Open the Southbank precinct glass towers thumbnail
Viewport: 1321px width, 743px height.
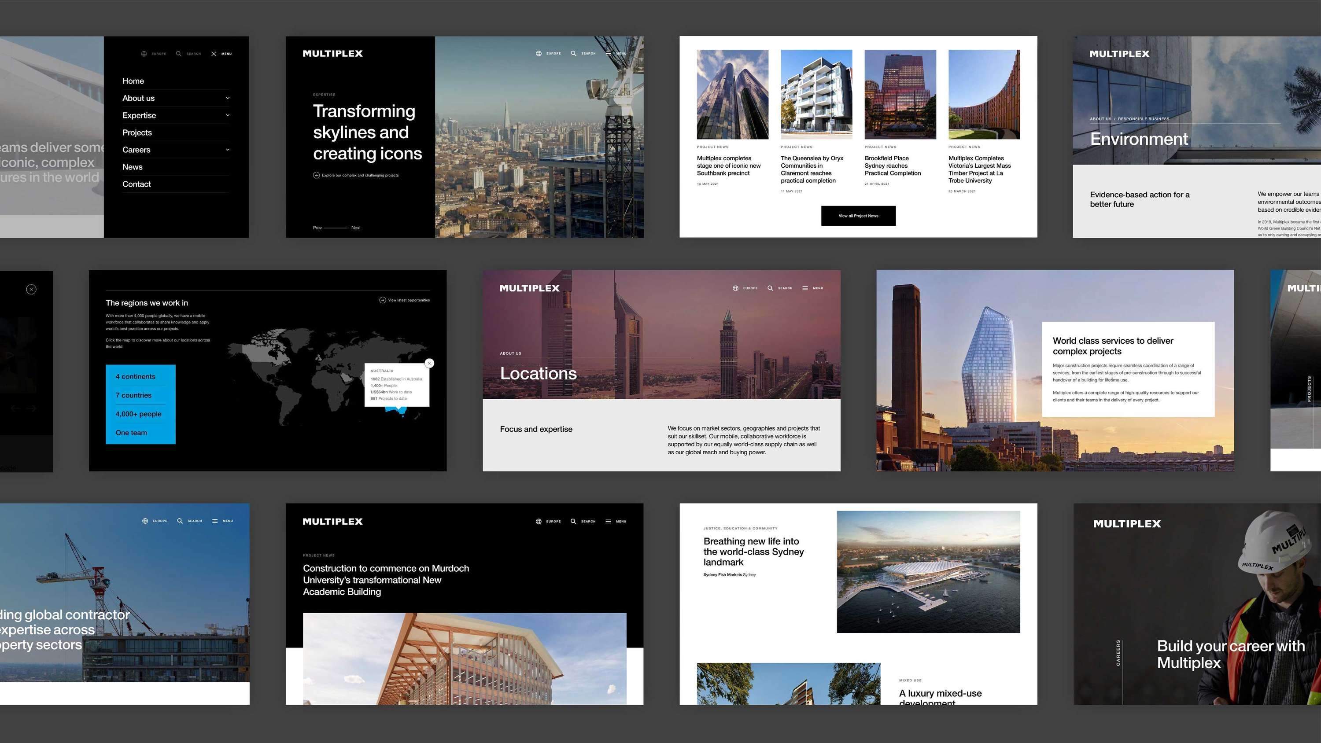coord(732,94)
